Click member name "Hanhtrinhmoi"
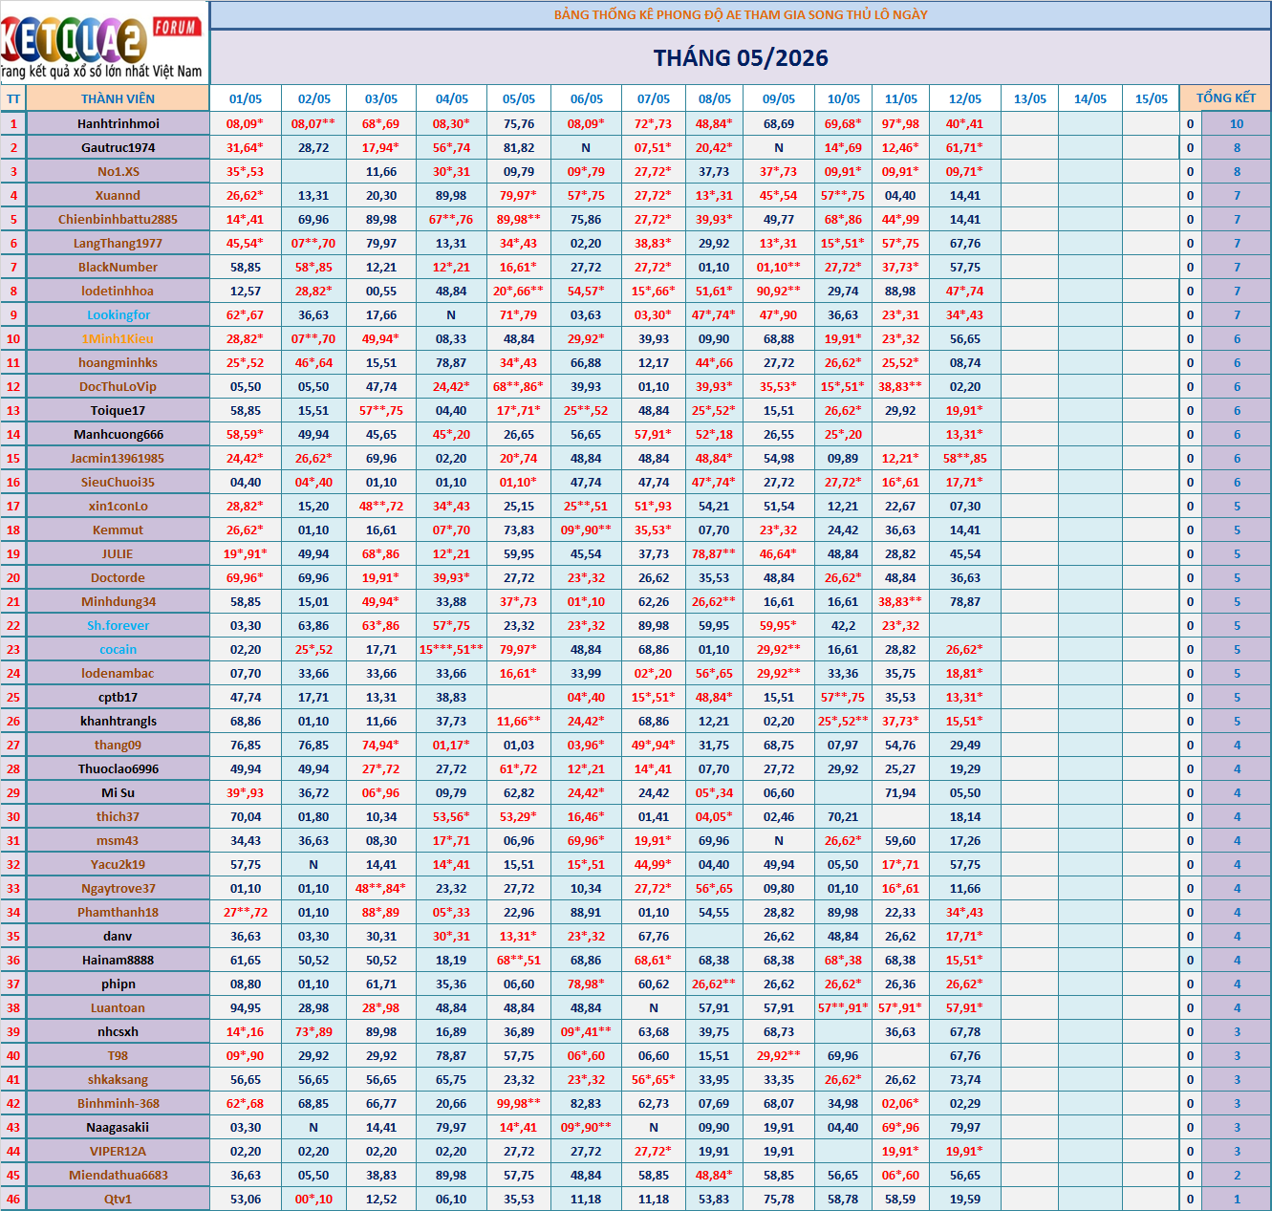1272x1211 pixels. pos(119,123)
